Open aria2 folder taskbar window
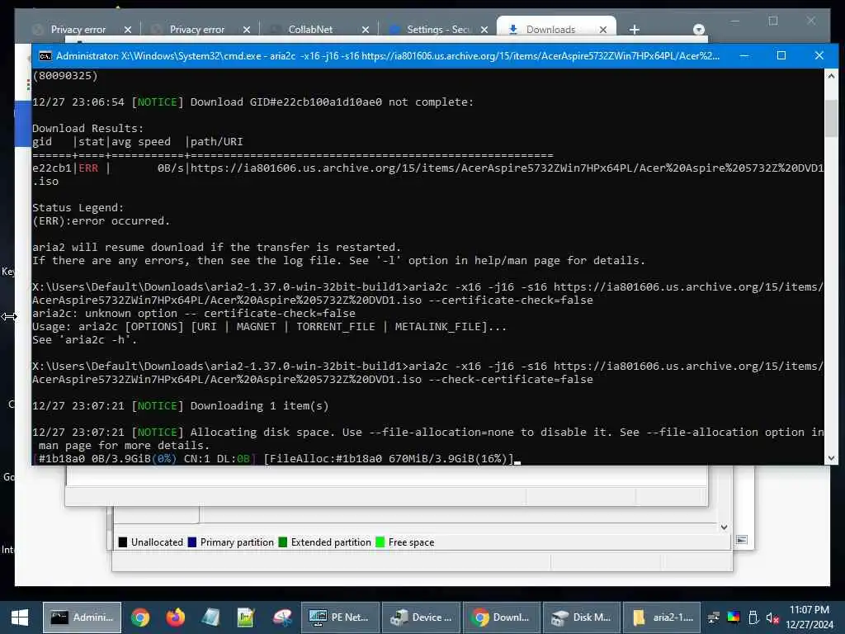The height and width of the screenshot is (634, 845). click(x=663, y=617)
